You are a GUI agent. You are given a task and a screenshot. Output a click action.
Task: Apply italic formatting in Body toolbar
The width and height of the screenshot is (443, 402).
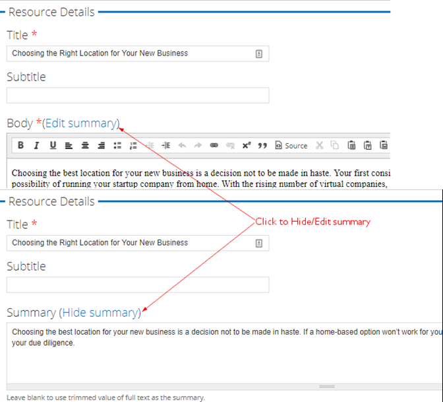[36, 145]
